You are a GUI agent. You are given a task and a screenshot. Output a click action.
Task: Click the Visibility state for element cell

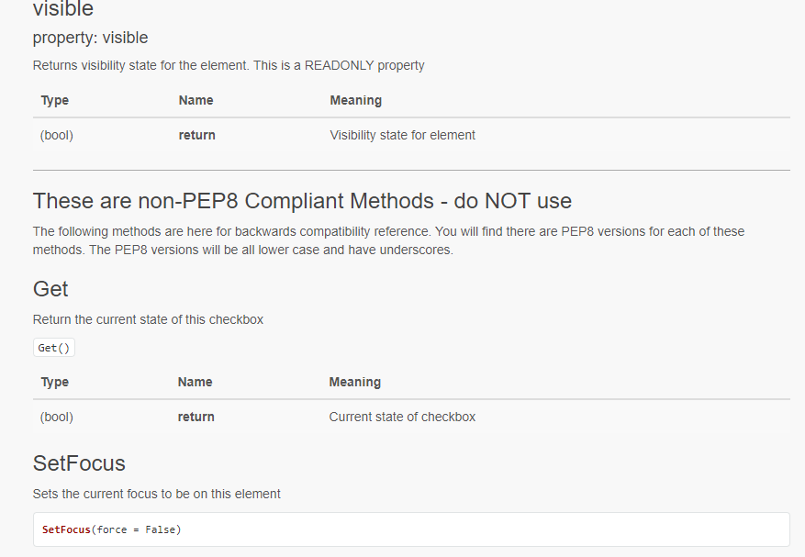(402, 135)
